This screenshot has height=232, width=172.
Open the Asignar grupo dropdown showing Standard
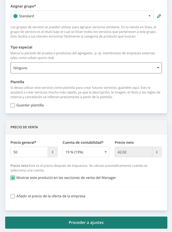[x=82, y=16]
